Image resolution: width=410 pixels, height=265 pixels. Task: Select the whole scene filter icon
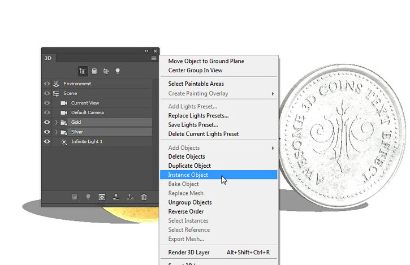pyautogui.click(x=83, y=71)
